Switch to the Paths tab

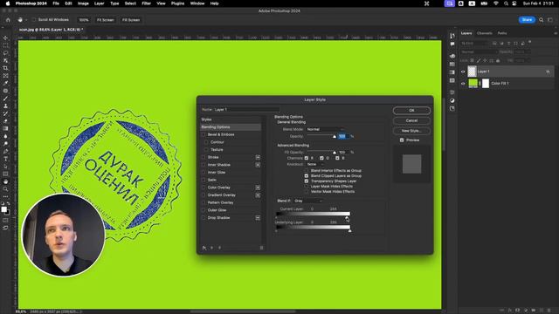[x=502, y=33]
